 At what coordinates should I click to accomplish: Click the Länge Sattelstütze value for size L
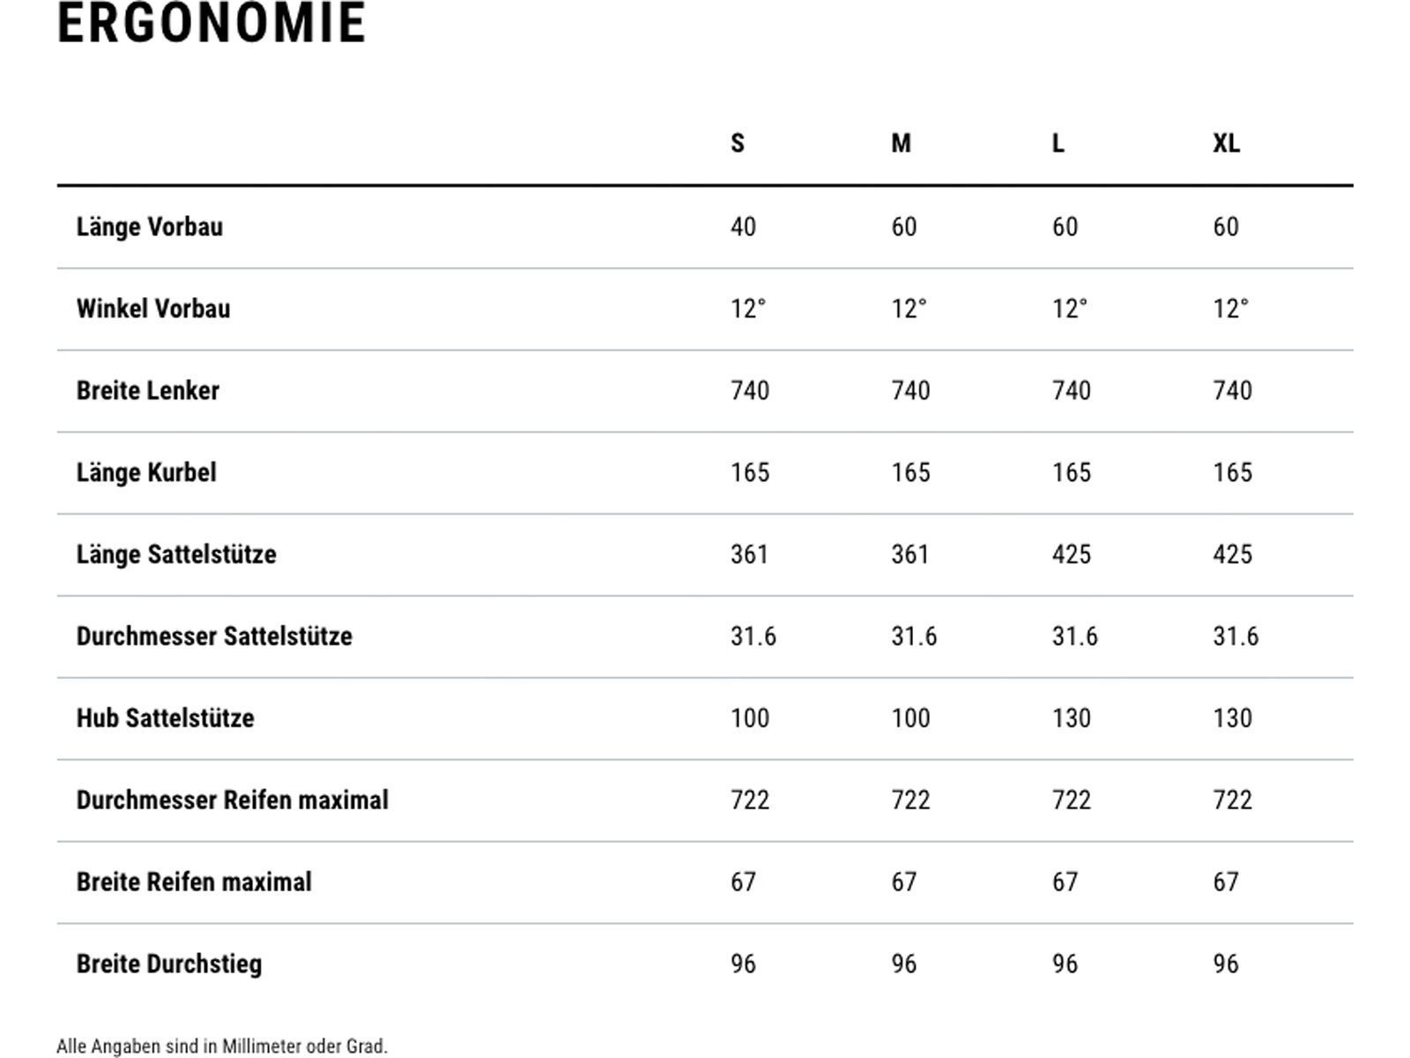[x=1072, y=555]
